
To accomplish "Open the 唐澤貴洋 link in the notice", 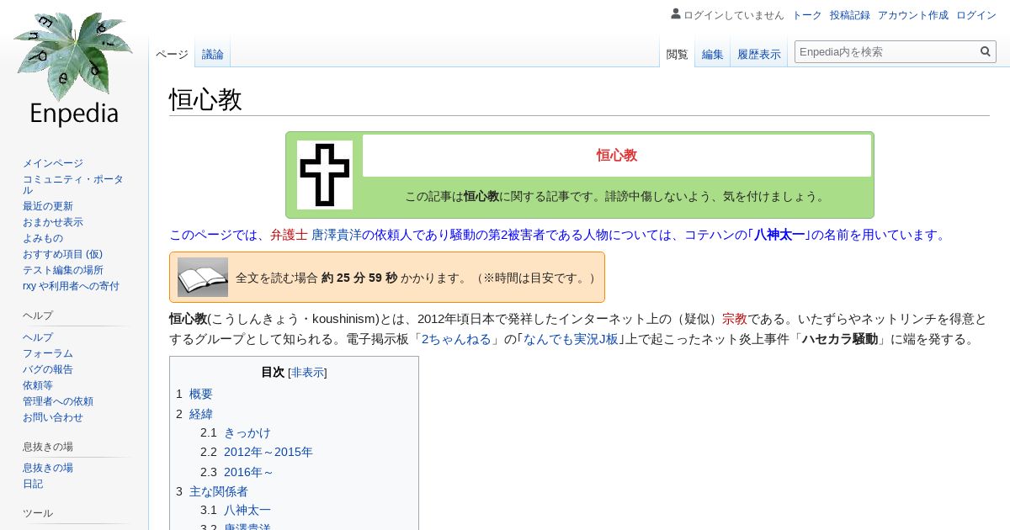I will click(337, 235).
